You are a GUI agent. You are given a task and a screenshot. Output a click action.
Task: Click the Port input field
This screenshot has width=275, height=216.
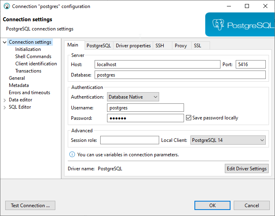point(251,65)
